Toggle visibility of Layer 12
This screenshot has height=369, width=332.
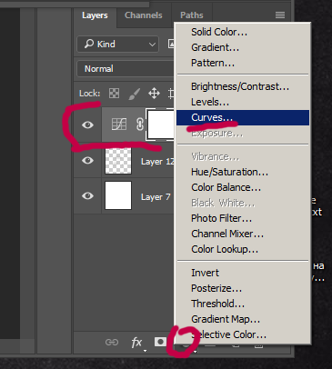[x=87, y=160]
